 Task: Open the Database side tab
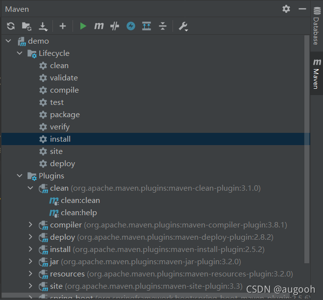(x=317, y=26)
